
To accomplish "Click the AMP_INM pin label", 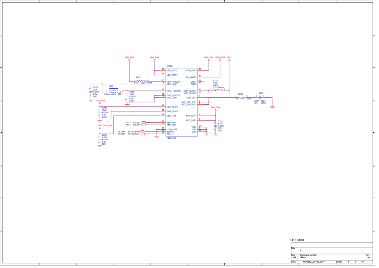I will tap(171, 125).
